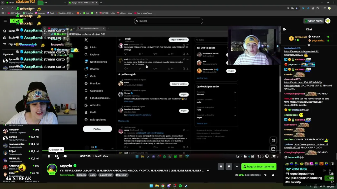Open RDjavi channel in sidebar
The height and width of the screenshot is (189, 337).
pyautogui.click(x=21, y=153)
